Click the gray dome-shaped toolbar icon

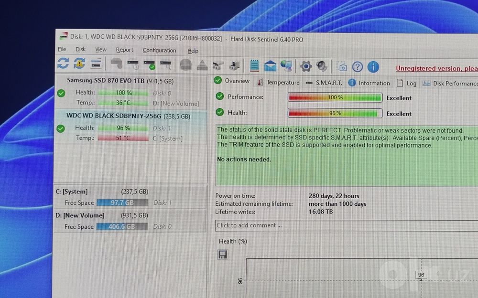coord(185,65)
